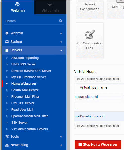Viewport: 124px width, 150px height.
Task: Open the Network Configuration tile
Action: (x=89, y=10)
